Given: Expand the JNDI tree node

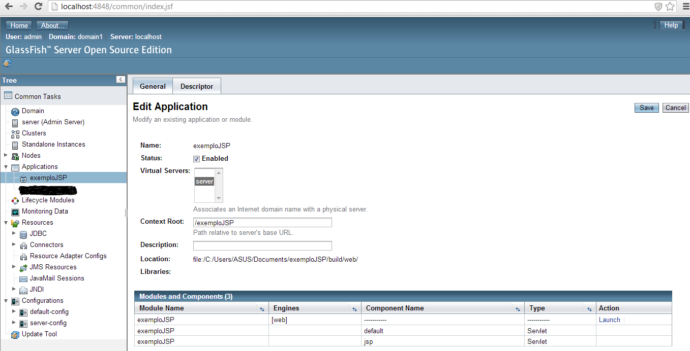Looking at the screenshot, I should pyautogui.click(x=14, y=289).
